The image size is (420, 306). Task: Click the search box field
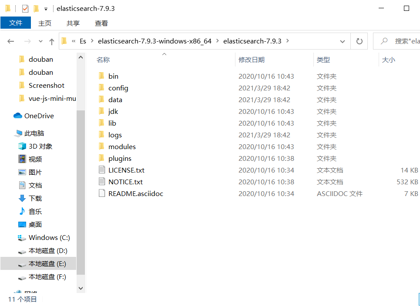click(396, 41)
